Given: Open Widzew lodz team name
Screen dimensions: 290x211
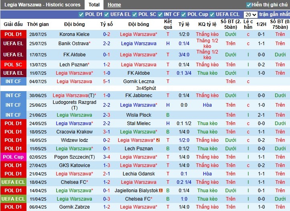Looking at the screenshot, I should click(74, 140).
